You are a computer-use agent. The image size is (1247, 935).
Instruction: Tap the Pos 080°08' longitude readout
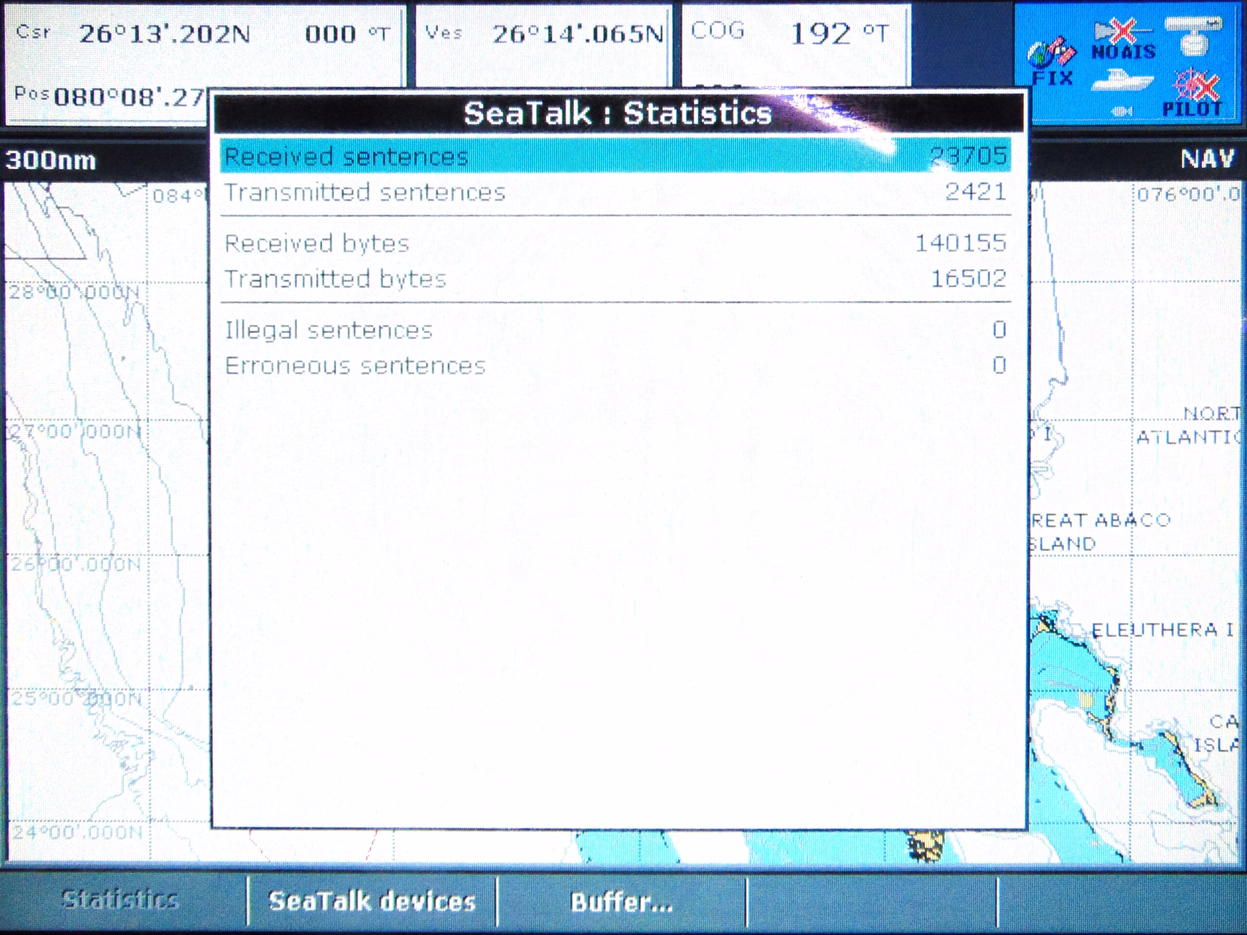click(x=129, y=97)
